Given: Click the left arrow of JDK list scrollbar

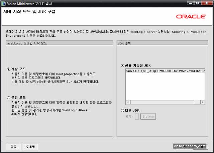Looking at the screenshot, I should pyautogui.click(x=128, y=102).
